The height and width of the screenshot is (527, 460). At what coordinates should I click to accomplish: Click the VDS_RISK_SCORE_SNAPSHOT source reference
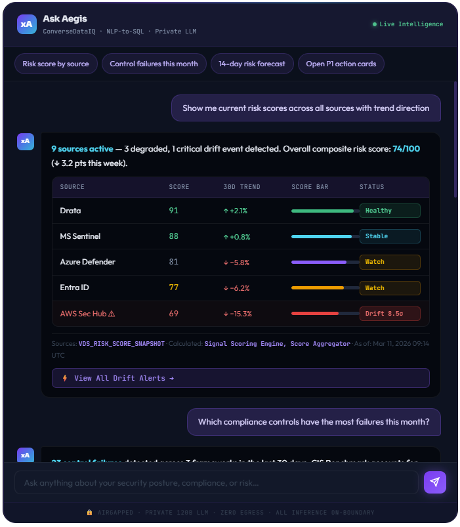(x=121, y=344)
